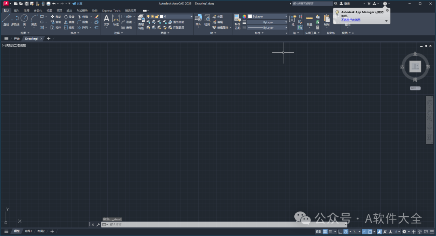The height and width of the screenshot is (236, 436).
Task: Switch to the 布局1 layout tab
Action: click(28, 231)
